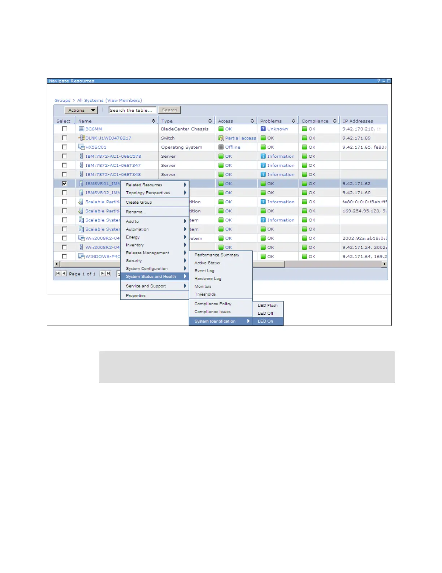Image resolution: width=442 pixels, height=573 pixels.
Task: Go to previous page arrow in pager
Action: point(64,273)
